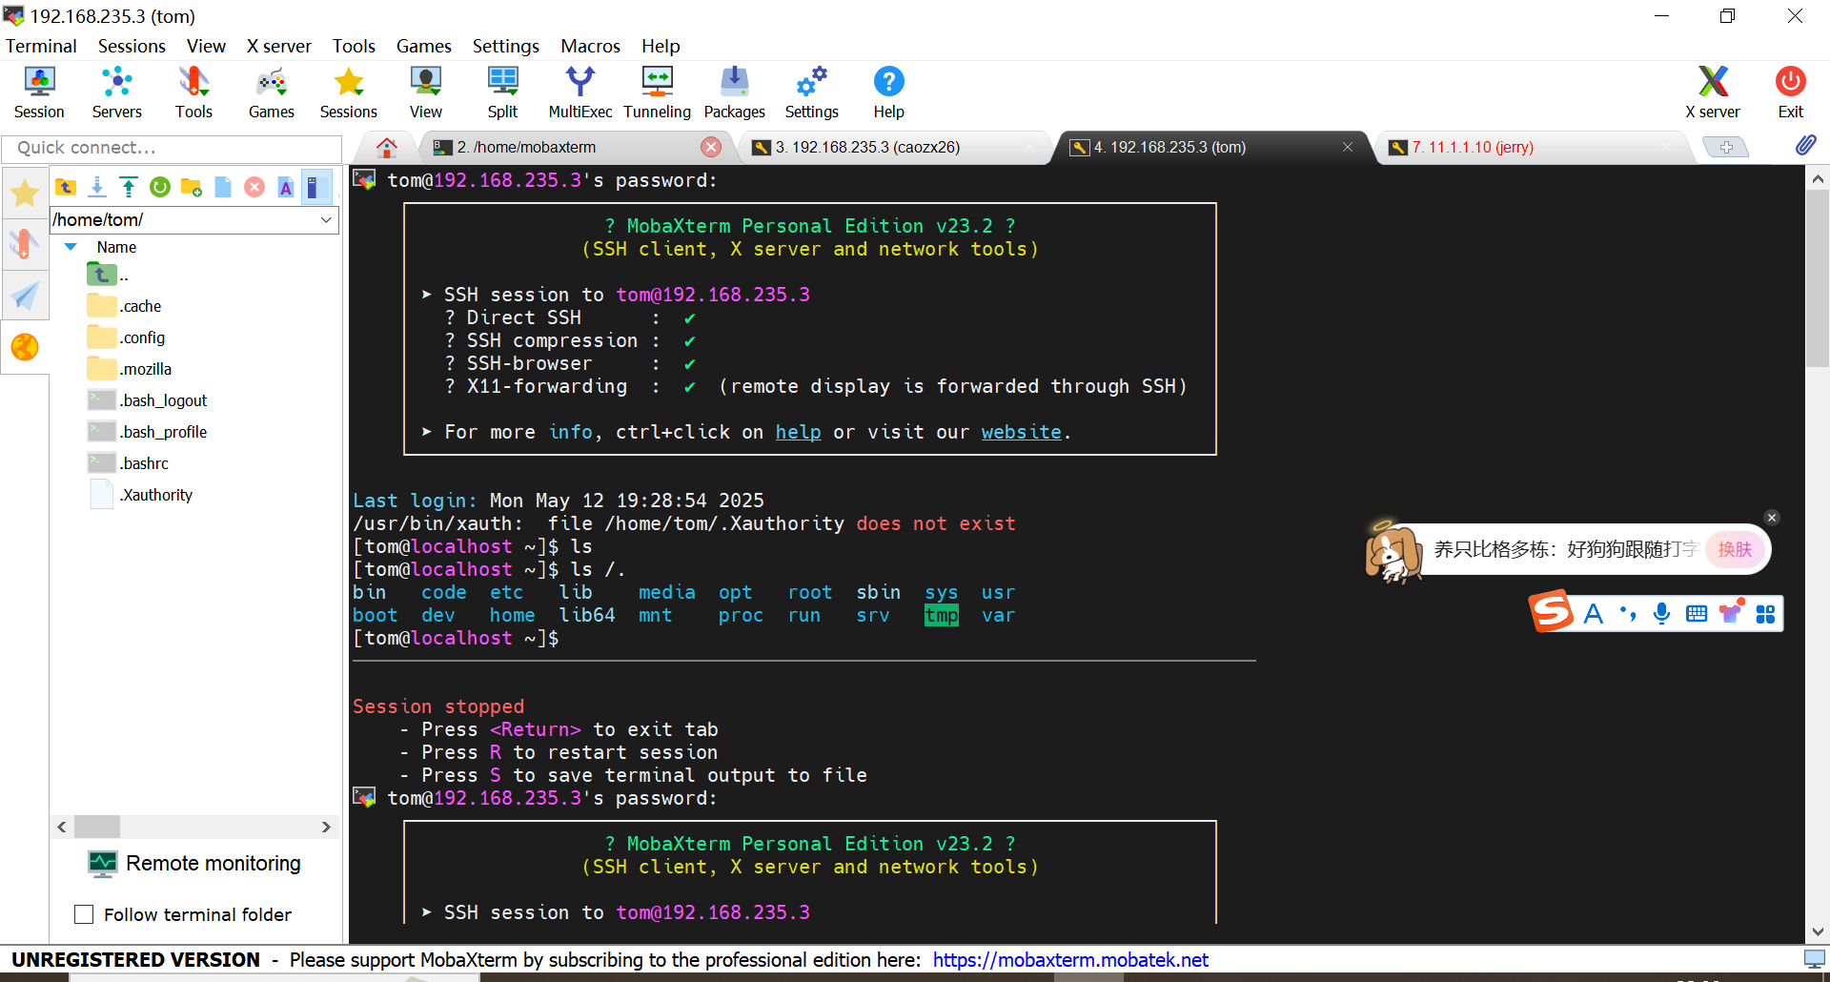1830x982 pixels.
Task: Open the Sessions star sidebar tab
Action: (25, 194)
